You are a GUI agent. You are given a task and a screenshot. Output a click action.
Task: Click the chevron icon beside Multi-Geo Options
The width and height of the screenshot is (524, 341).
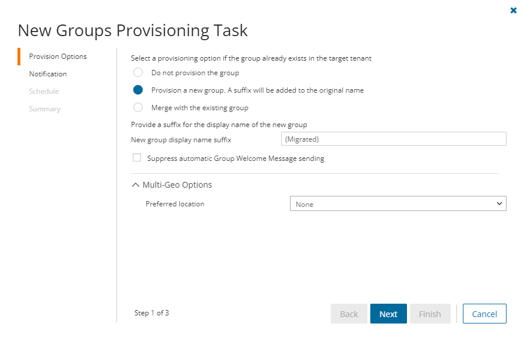136,185
